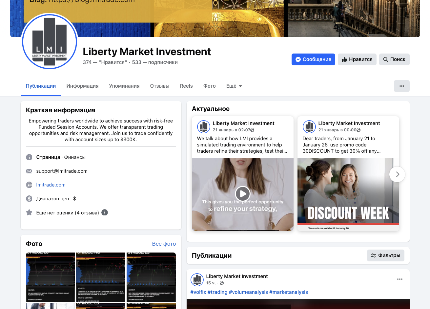Open the three-dot page options menu

click(402, 86)
